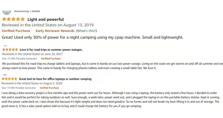Image resolution: width=223 pixels, height=118 pixels.
Task: Click 'Verified Purchase' on the August 2020 review
Action: [49, 88]
